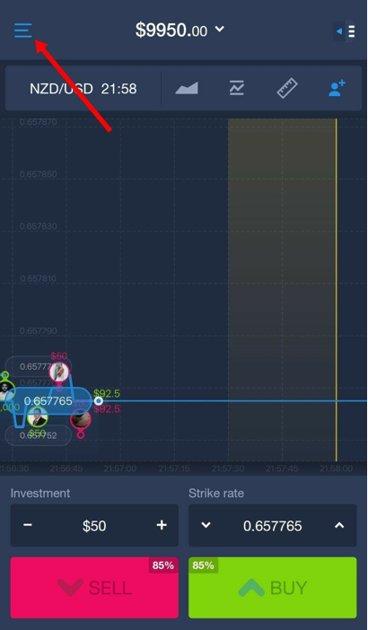Click the current price marker dot on chart

99,401
